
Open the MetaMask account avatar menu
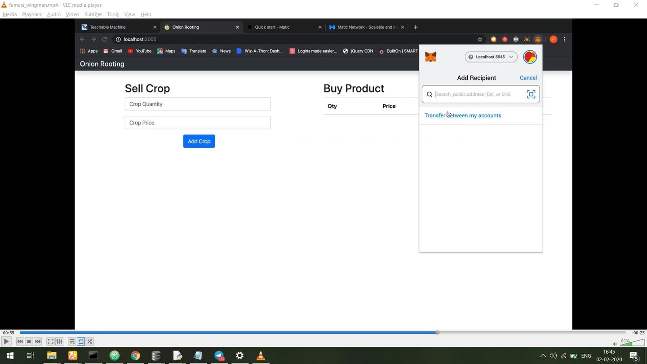[530, 57]
